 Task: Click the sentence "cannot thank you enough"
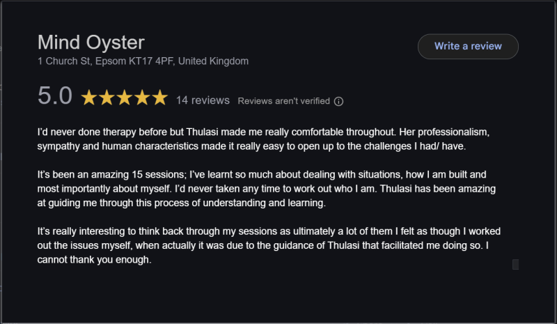(x=95, y=260)
